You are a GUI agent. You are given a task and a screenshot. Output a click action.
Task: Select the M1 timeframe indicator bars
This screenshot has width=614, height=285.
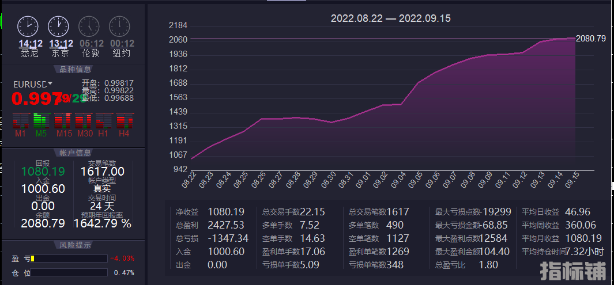coord(21,121)
